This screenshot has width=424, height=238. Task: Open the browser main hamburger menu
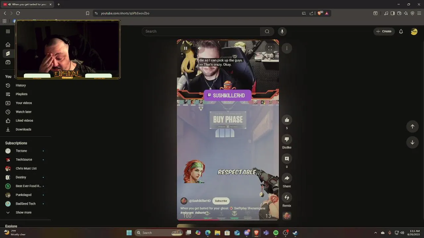click(x=419, y=13)
